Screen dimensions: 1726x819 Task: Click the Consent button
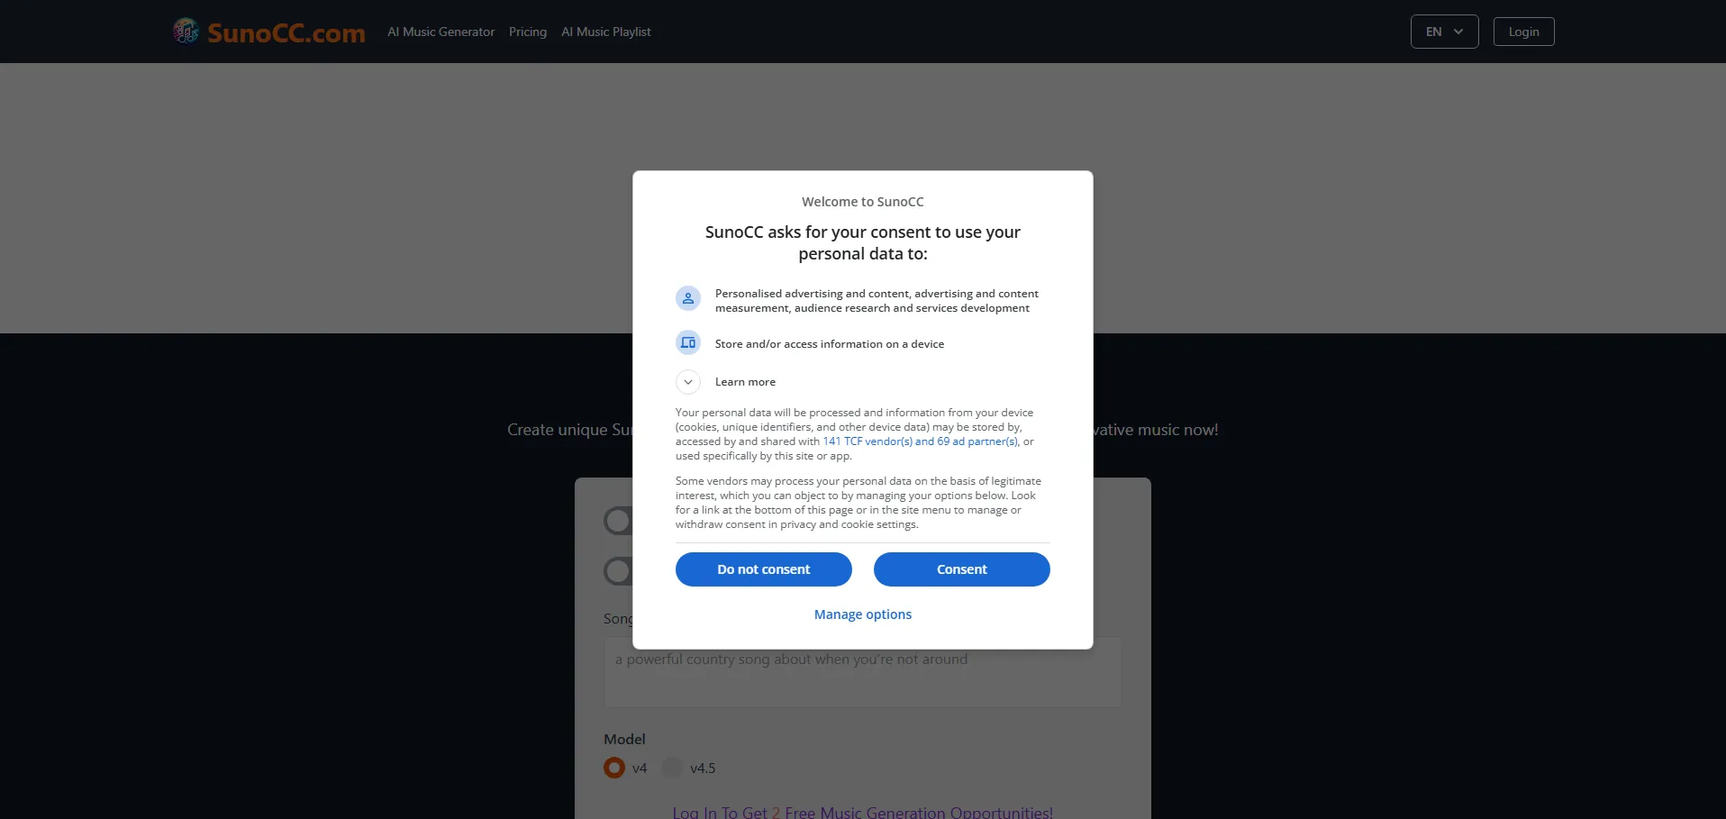961,569
